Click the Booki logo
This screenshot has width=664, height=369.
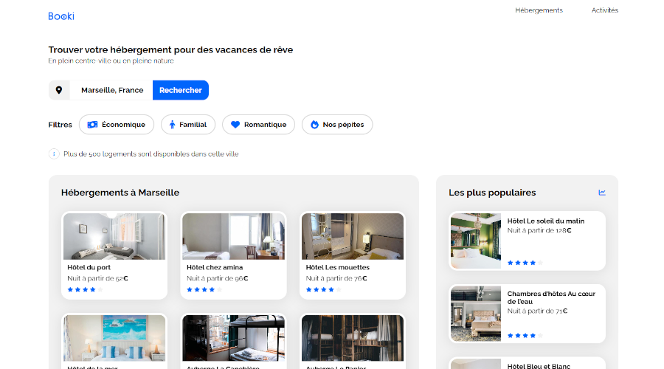click(x=61, y=16)
